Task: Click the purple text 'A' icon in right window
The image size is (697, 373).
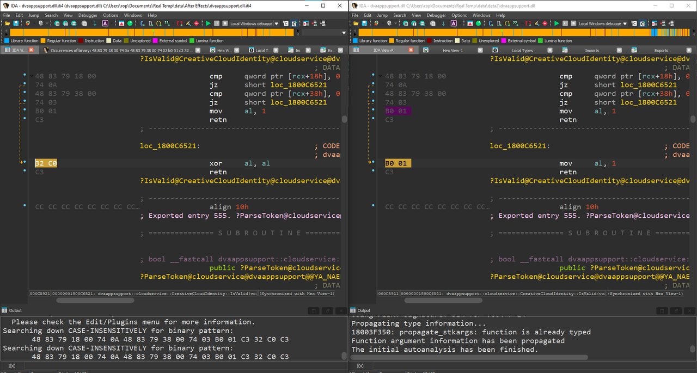Action: pyautogui.click(x=454, y=24)
